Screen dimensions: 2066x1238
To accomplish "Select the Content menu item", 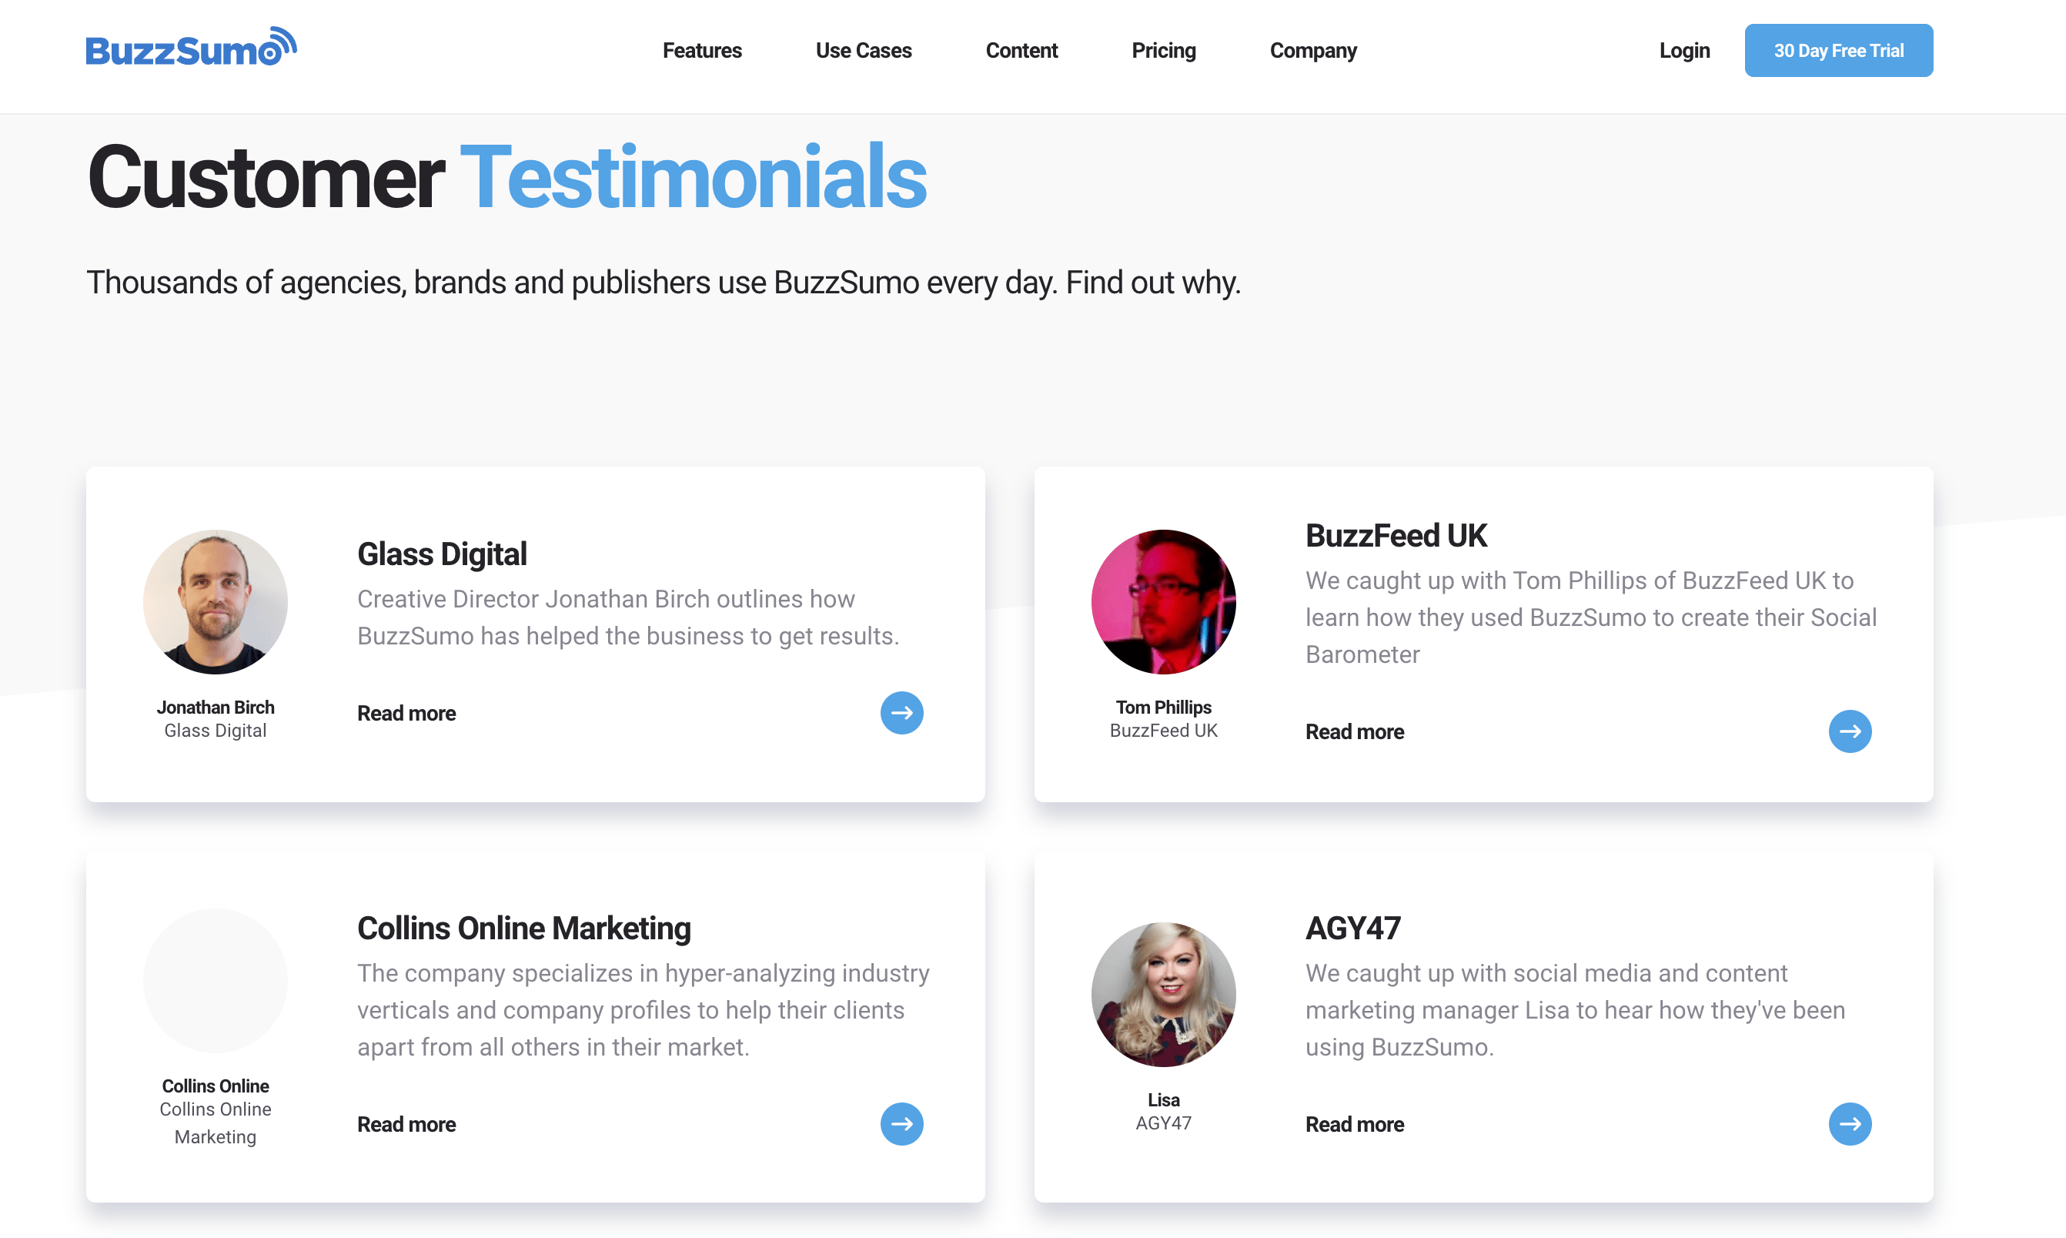I will pos(1021,50).
